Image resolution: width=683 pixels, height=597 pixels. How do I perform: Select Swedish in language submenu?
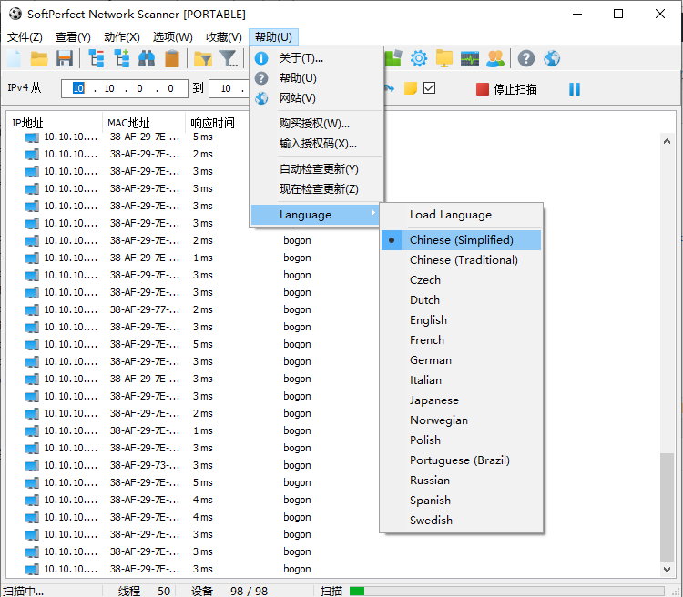click(462, 521)
